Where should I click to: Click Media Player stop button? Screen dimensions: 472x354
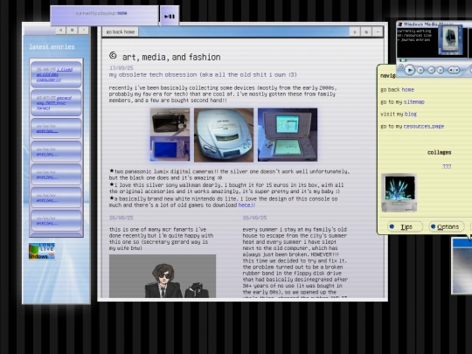click(x=420, y=70)
